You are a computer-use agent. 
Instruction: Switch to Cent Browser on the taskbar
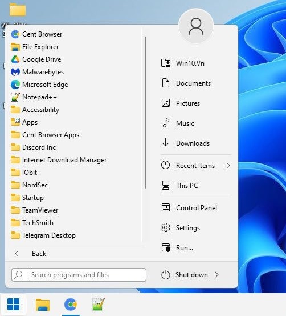pos(71,305)
